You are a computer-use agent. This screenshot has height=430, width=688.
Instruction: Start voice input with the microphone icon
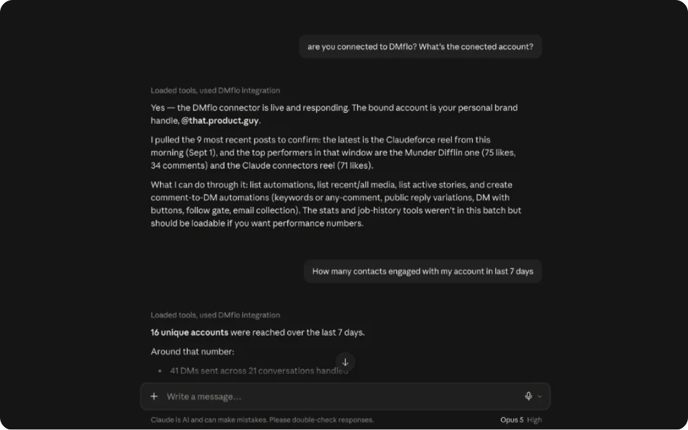tap(528, 396)
